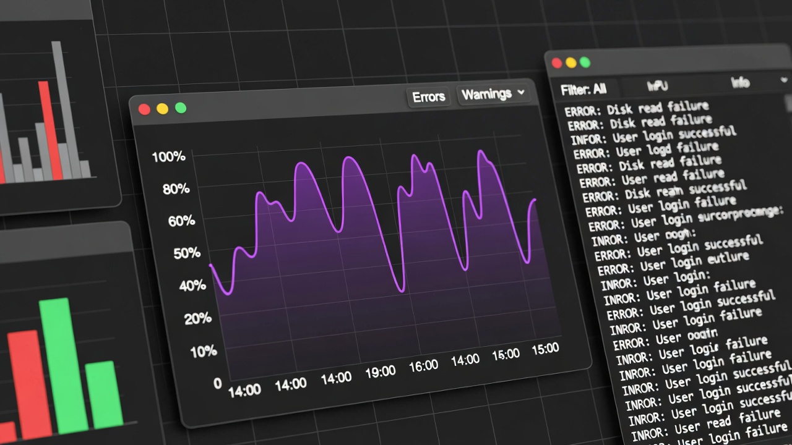Click the ERROR: Disk ream successful line

coord(665,191)
